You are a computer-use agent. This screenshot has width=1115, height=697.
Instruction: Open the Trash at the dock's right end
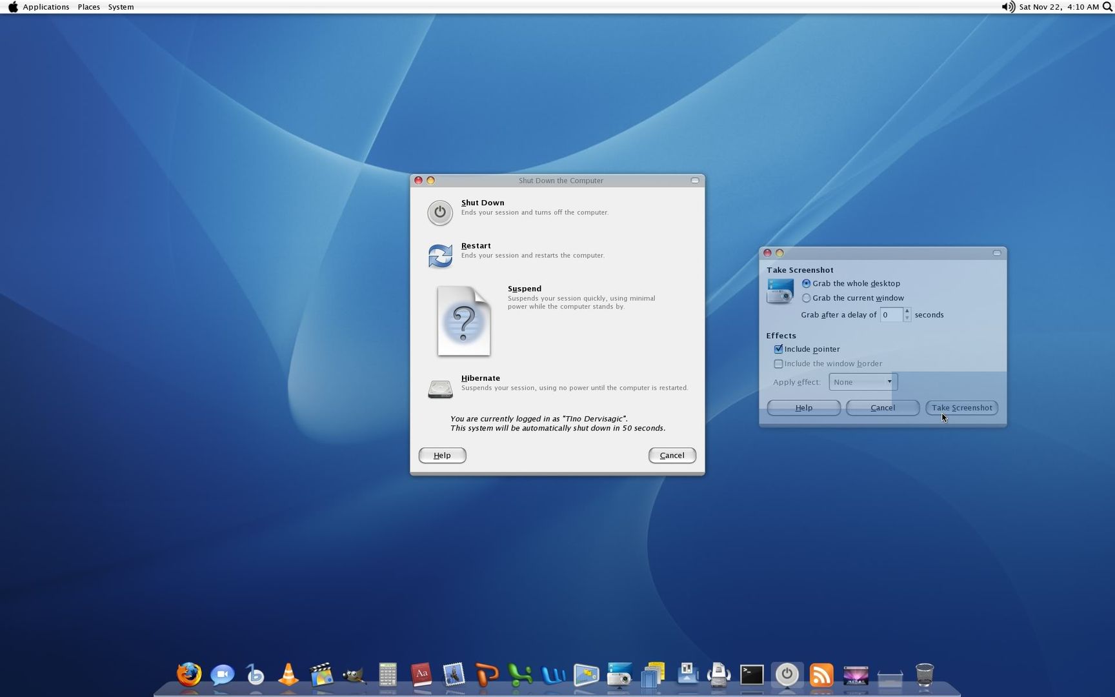coord(924,675)
